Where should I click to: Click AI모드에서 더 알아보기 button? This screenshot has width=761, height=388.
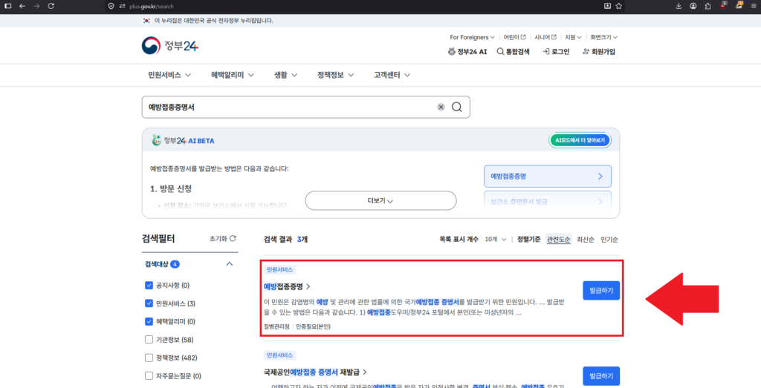pos(580,140)
